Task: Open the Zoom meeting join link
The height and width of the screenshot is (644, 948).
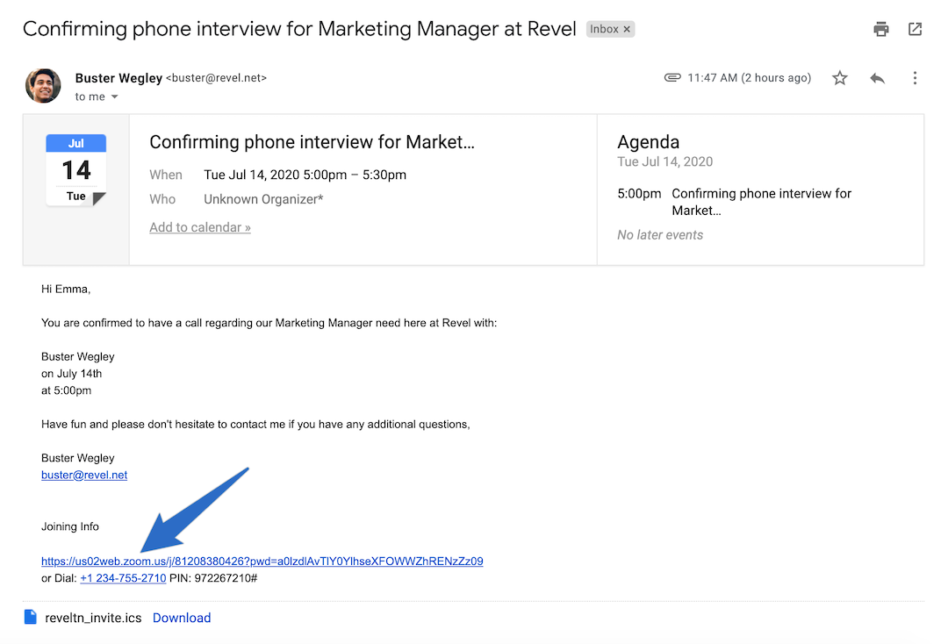Action: pyautogui.click(x=262, y=562)
